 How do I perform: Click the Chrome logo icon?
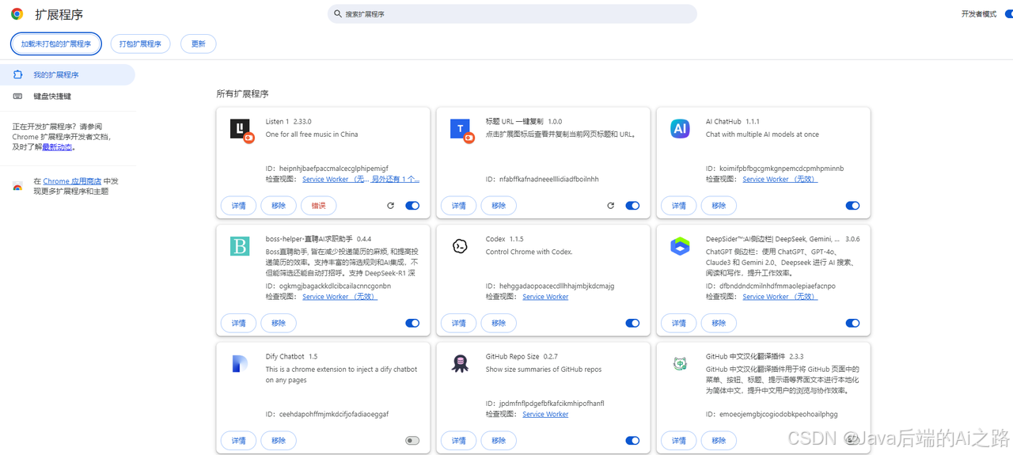pos(17,14)
